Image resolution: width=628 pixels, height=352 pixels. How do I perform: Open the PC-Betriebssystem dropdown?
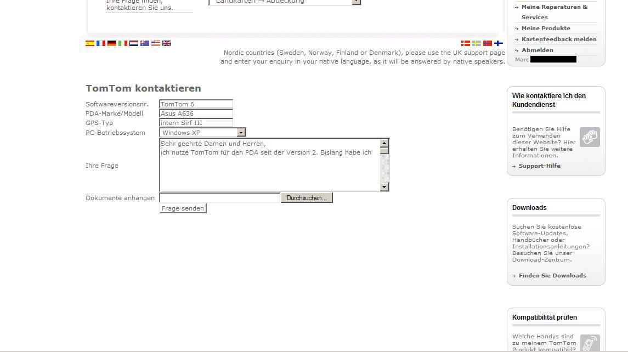click(202, 133)
